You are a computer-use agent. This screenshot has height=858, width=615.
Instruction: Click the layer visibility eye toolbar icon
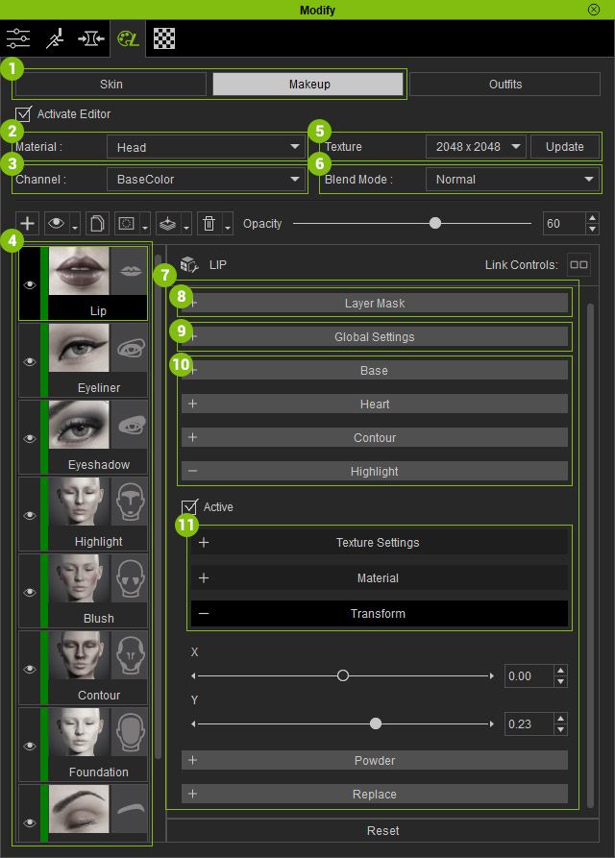56,224
